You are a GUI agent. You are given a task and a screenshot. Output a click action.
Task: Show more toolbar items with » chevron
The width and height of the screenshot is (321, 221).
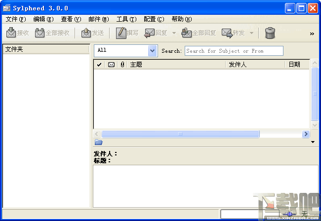312,34
